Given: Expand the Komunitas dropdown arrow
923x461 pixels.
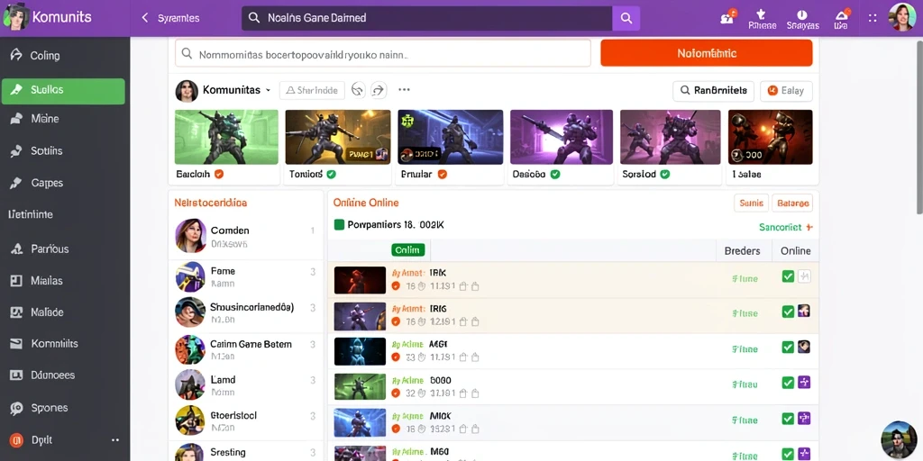Looking at the screenshot, I should coord(268,91).
